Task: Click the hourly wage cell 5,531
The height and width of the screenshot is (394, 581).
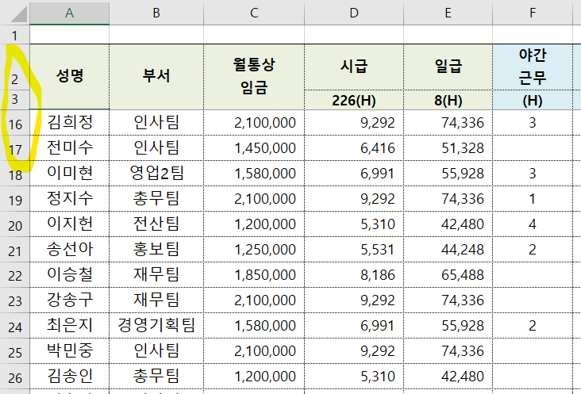Action: (x=354, y=250)
